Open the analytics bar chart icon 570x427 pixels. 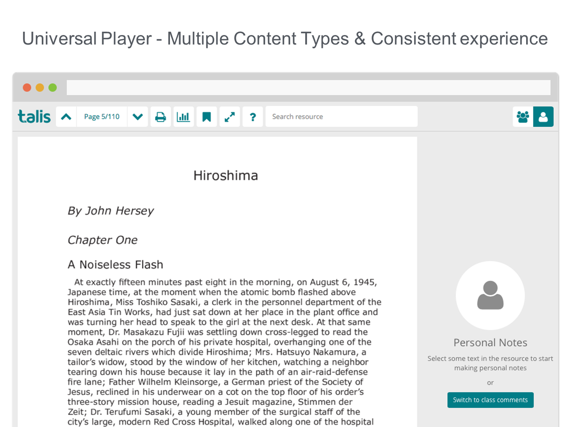tap(183, 117)
